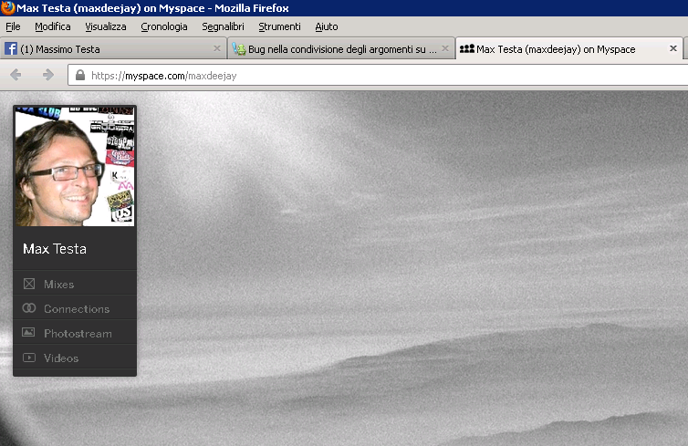Switch to the Massimo Testa Facebook tab
This screenshot has width=688, height=446.
click(x=113, y=48)
